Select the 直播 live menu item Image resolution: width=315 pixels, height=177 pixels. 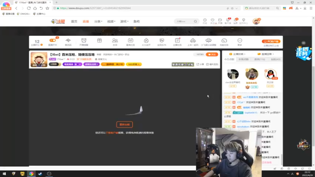click(x=86, y=21)
